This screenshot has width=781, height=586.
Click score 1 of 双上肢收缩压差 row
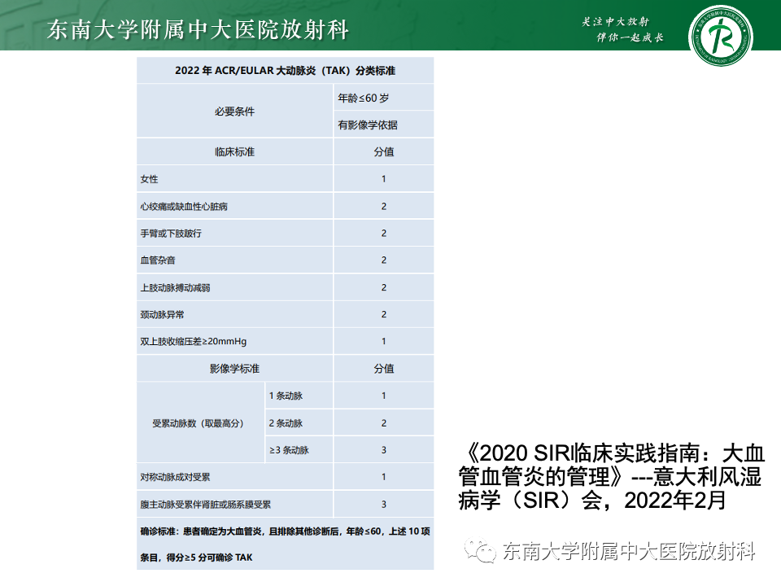[x=383, y=341]
